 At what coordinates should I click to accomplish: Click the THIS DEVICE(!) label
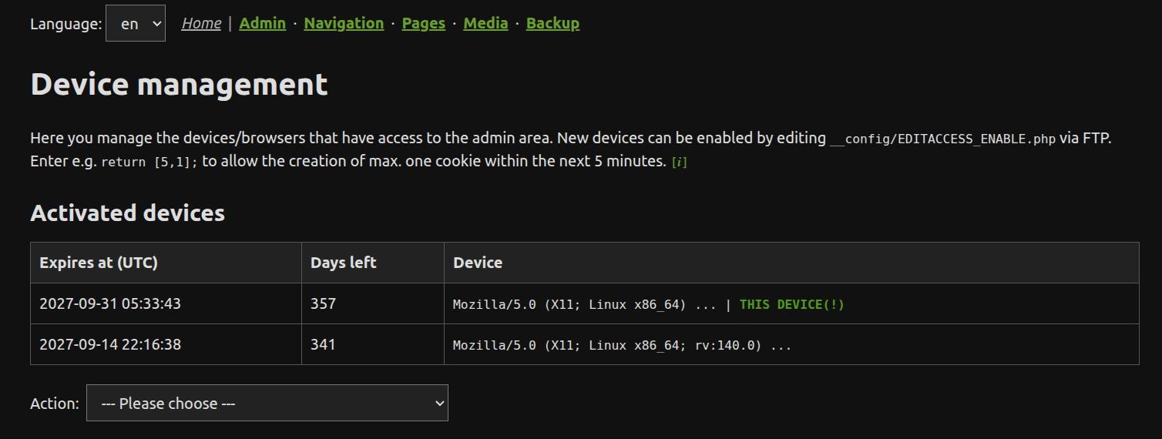click(x=792, y=304)
